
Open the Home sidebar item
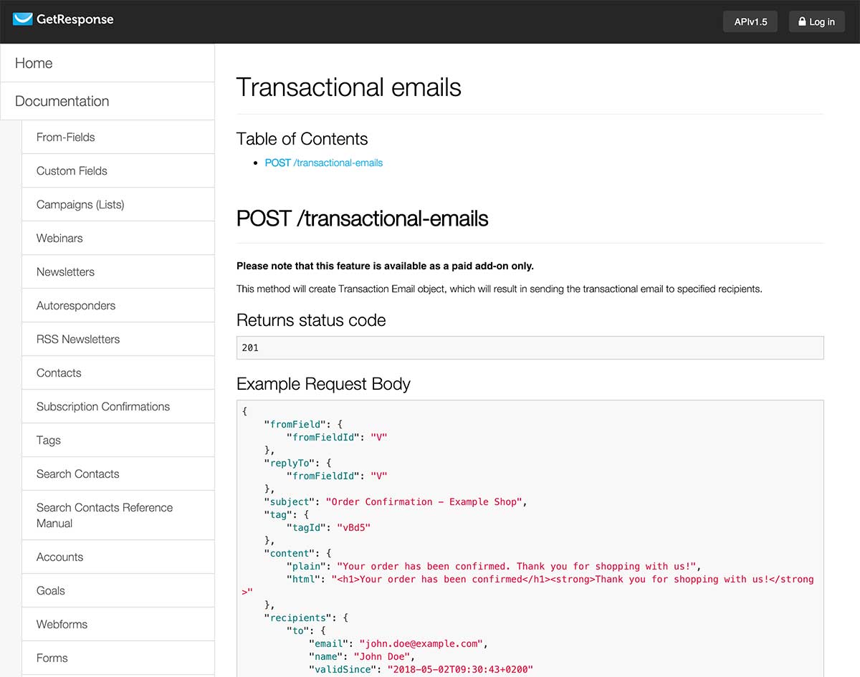(107, 63)
